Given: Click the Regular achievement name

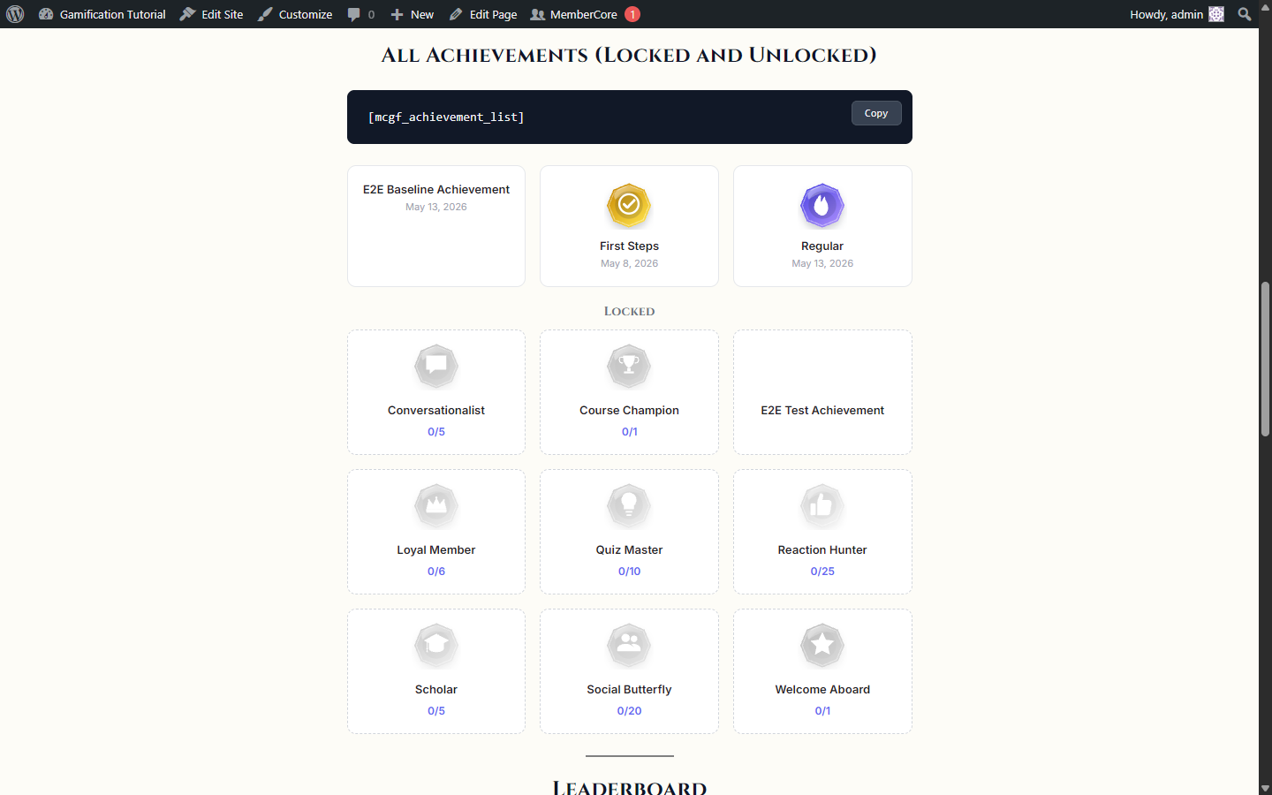Looking at the screenshot, I should coord(822,246).
